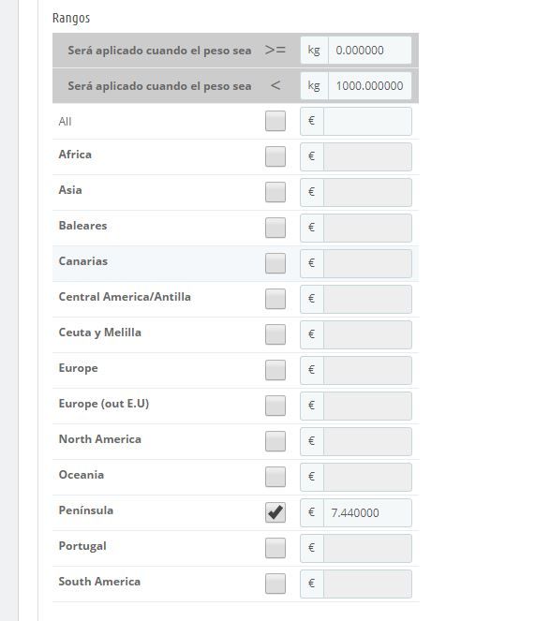This screenshot has width=550, height=621.
Task: Toggle the Central America/Antilla checkbox
Action: point(275,299)
